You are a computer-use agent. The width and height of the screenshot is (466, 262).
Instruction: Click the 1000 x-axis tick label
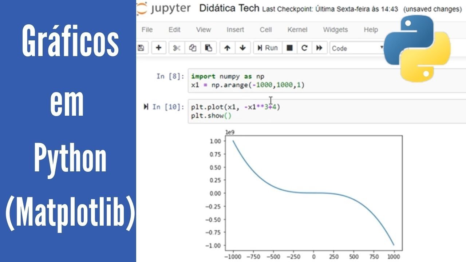click(394, 256)
